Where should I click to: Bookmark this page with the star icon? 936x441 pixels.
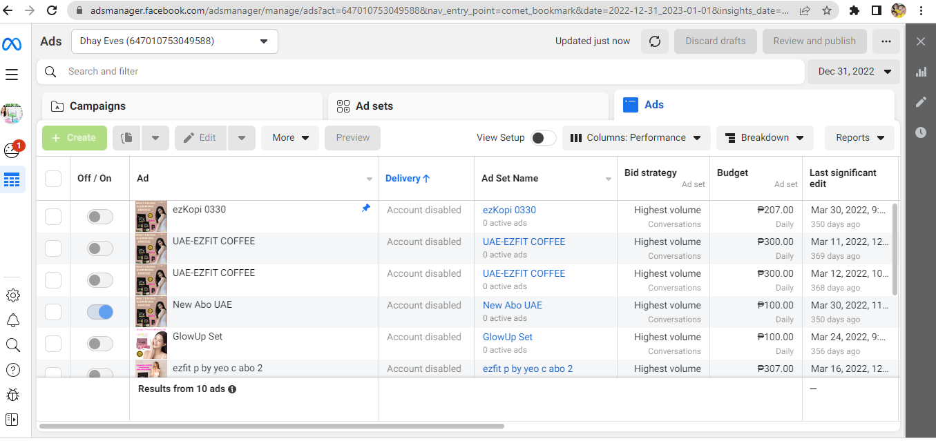tap(827, 10)
